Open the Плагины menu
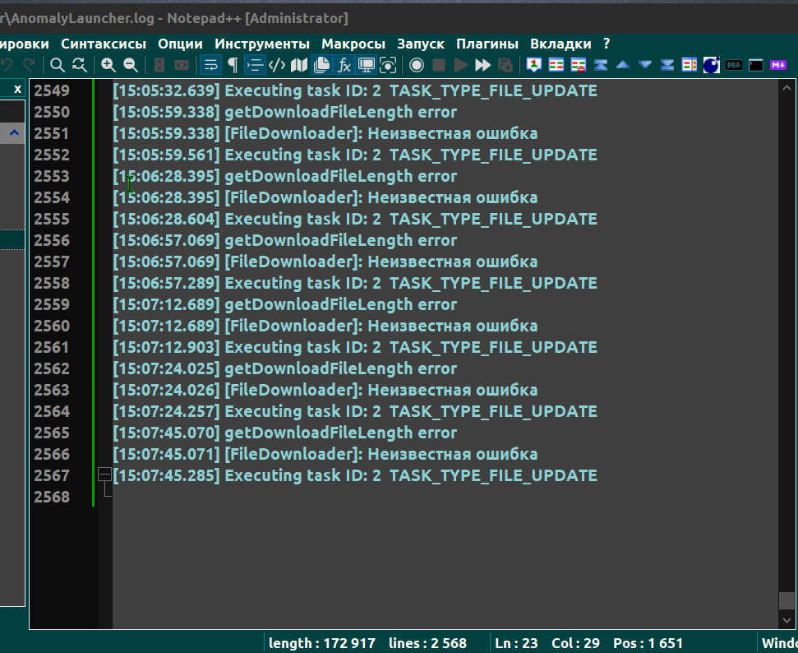This screenshot has width=798, height=653. [487, 44]
